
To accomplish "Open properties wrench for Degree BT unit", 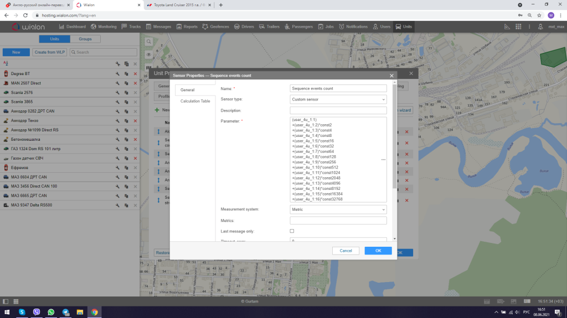I will click(x=118, y=73).
